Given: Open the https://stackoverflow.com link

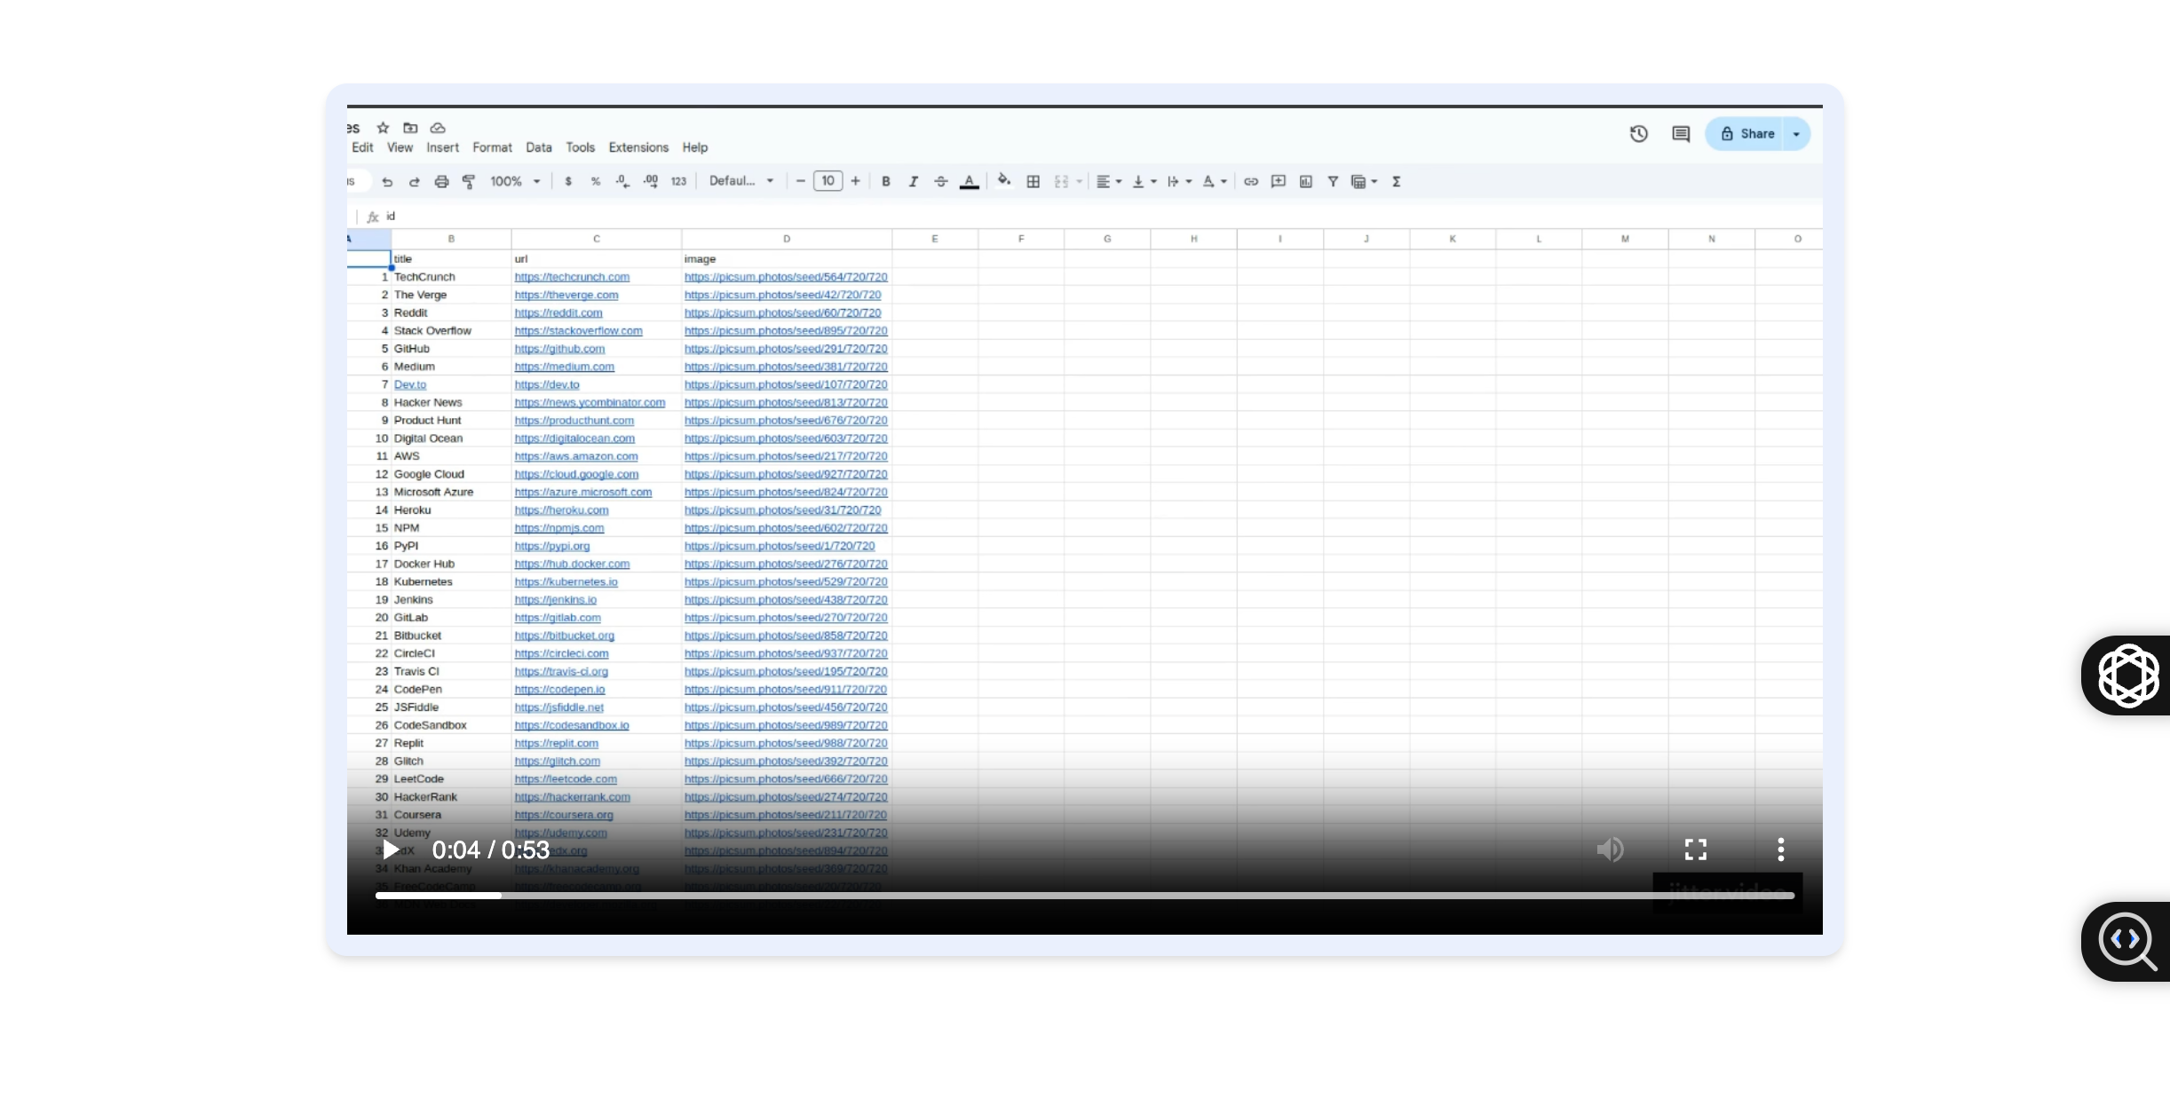Looking at the screenshot, I should point(578,331).
